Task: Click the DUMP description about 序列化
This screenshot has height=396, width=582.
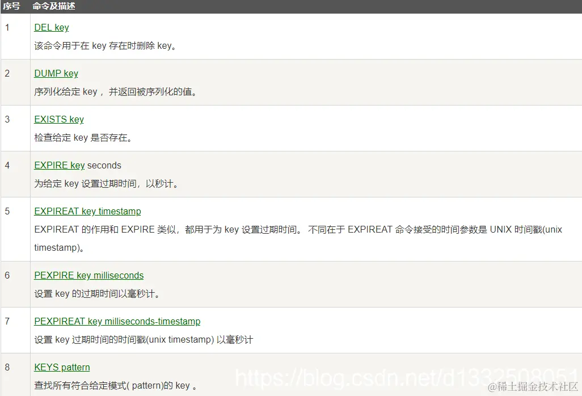Action: coord(115,92)
